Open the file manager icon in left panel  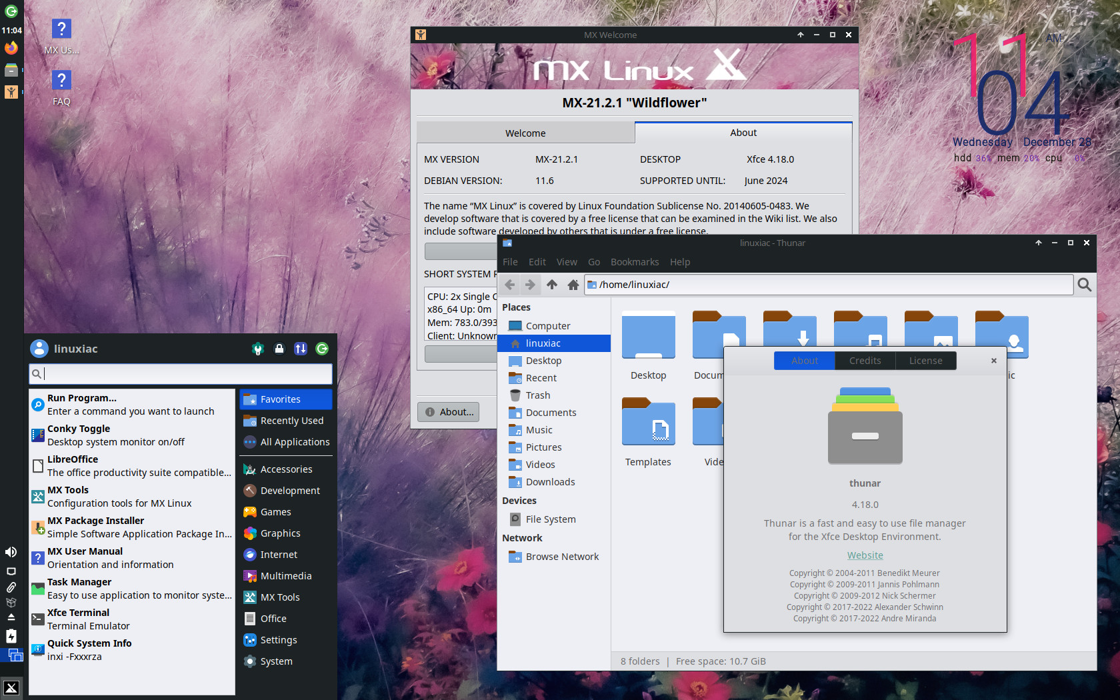(x=11, y=70)
